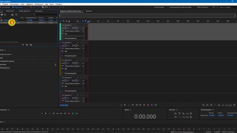Click the trash icon in Files panel

tap(16, 15)
